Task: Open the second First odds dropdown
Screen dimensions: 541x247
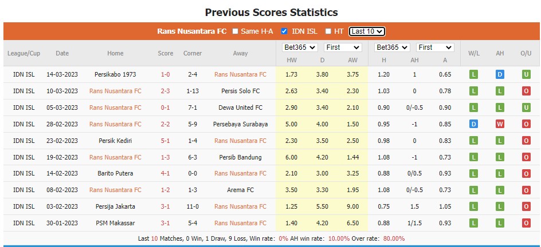Action: [x=433, y=47]
